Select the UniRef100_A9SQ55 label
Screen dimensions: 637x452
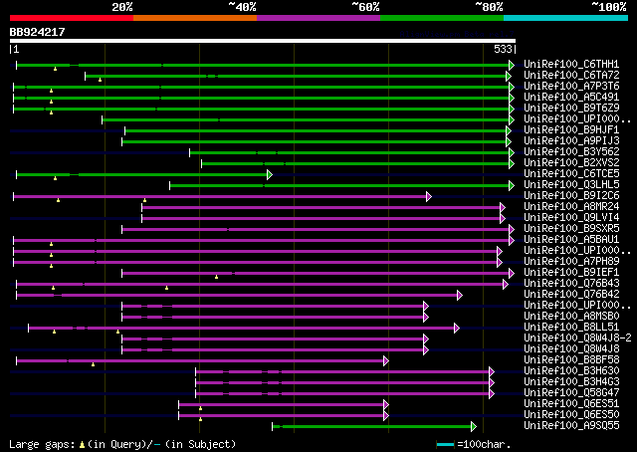click(571, 426)
